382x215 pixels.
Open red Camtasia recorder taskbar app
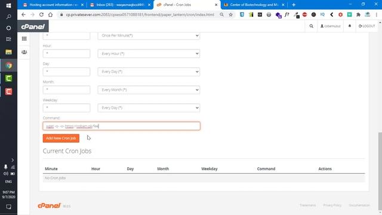tap(8, 91)
